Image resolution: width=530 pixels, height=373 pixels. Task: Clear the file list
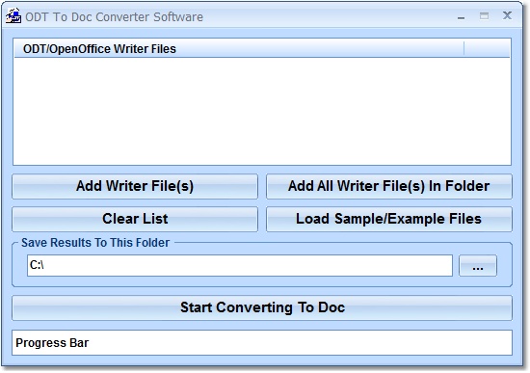pos(135,219)
